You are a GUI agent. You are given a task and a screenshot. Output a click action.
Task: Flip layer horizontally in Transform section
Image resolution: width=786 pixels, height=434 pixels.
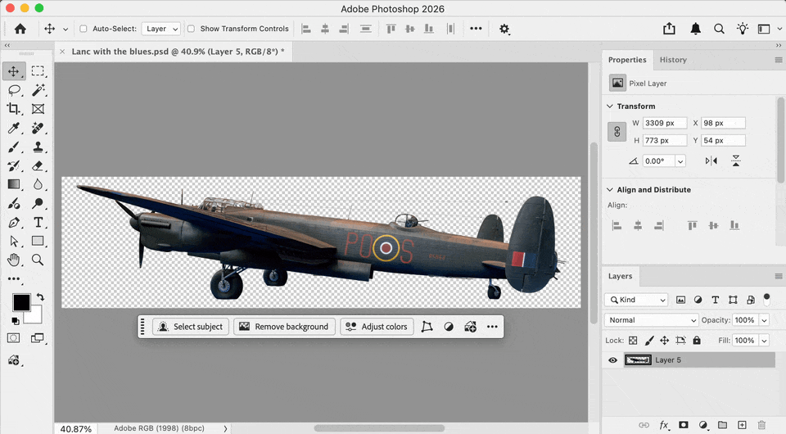[711, 160]
